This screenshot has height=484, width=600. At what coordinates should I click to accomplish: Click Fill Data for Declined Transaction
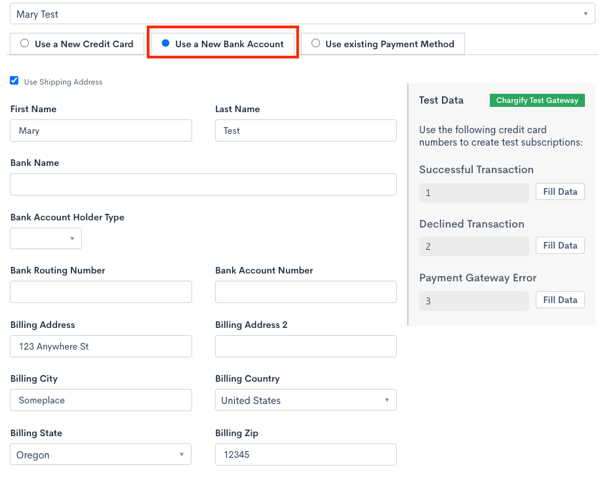click(x=560, y=245)
